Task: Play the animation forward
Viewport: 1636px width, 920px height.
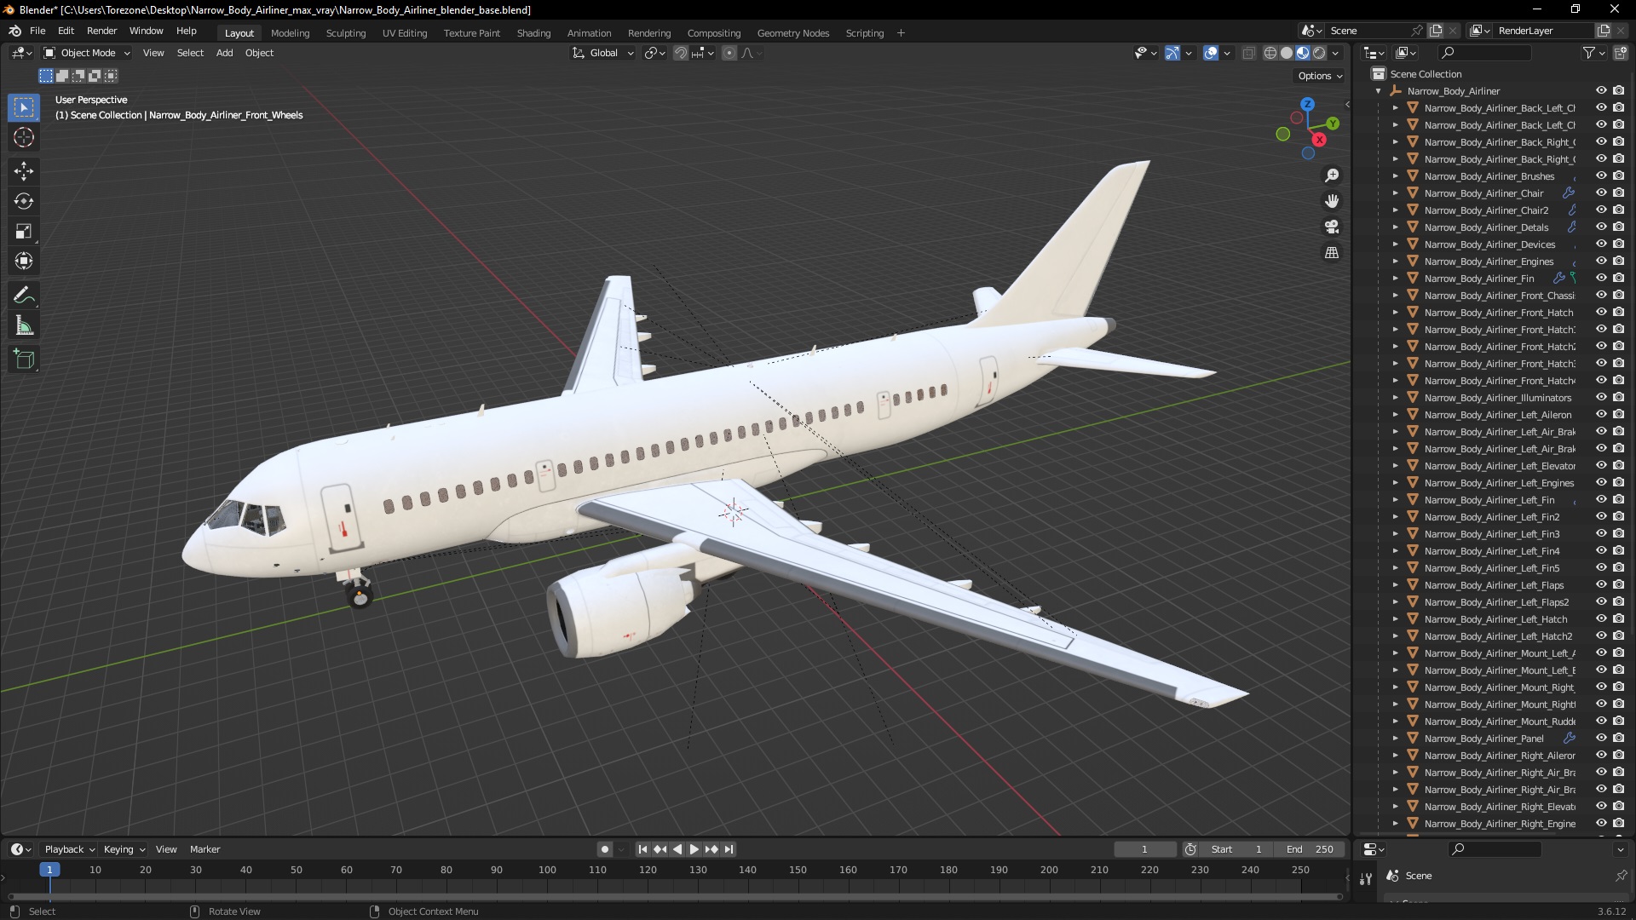Action: (x=694, y=849)
